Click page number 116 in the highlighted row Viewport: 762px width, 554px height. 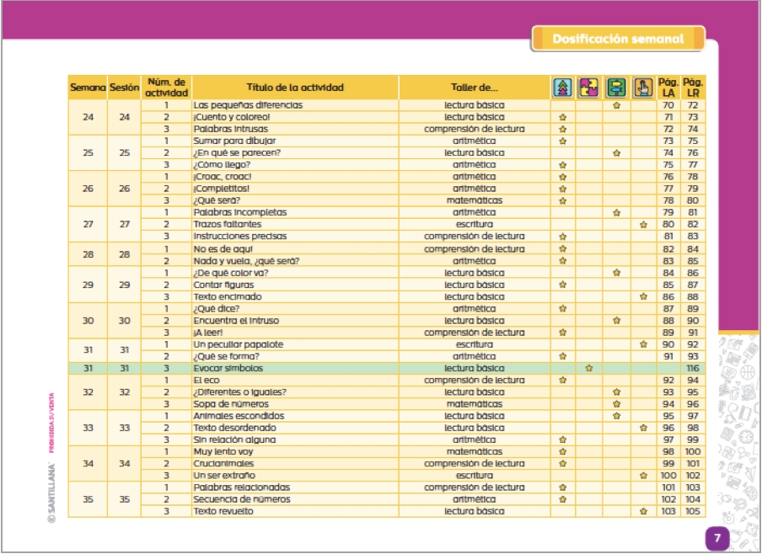coord(694,368)
